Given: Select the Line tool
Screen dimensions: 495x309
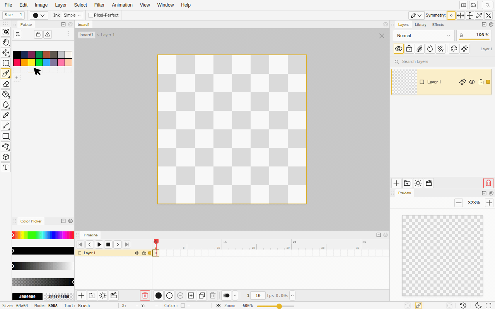Looking at the screenshot, I should pyautogui.click(x=6, y=126).
